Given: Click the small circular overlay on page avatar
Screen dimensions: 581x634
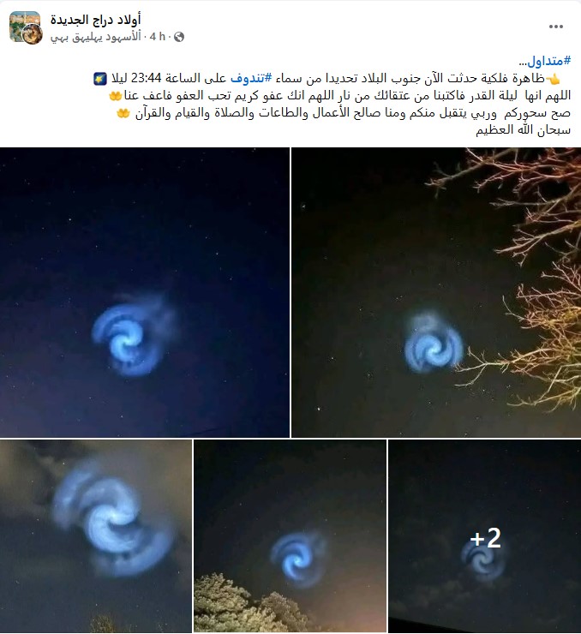Looking at the screenshot, I should coord(33,33).
